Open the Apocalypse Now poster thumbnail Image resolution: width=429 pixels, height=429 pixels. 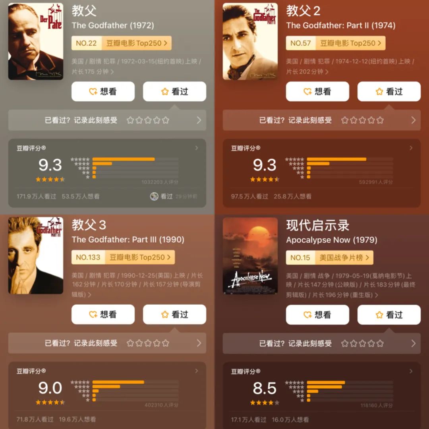tap(250, 256)
